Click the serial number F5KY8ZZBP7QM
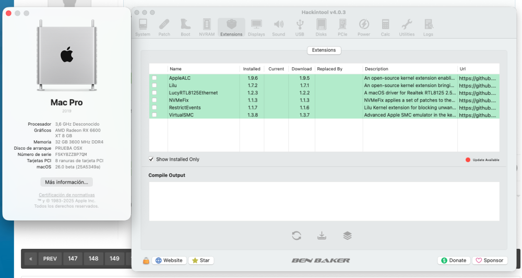The image size is (522, 278). click(71, 154)
